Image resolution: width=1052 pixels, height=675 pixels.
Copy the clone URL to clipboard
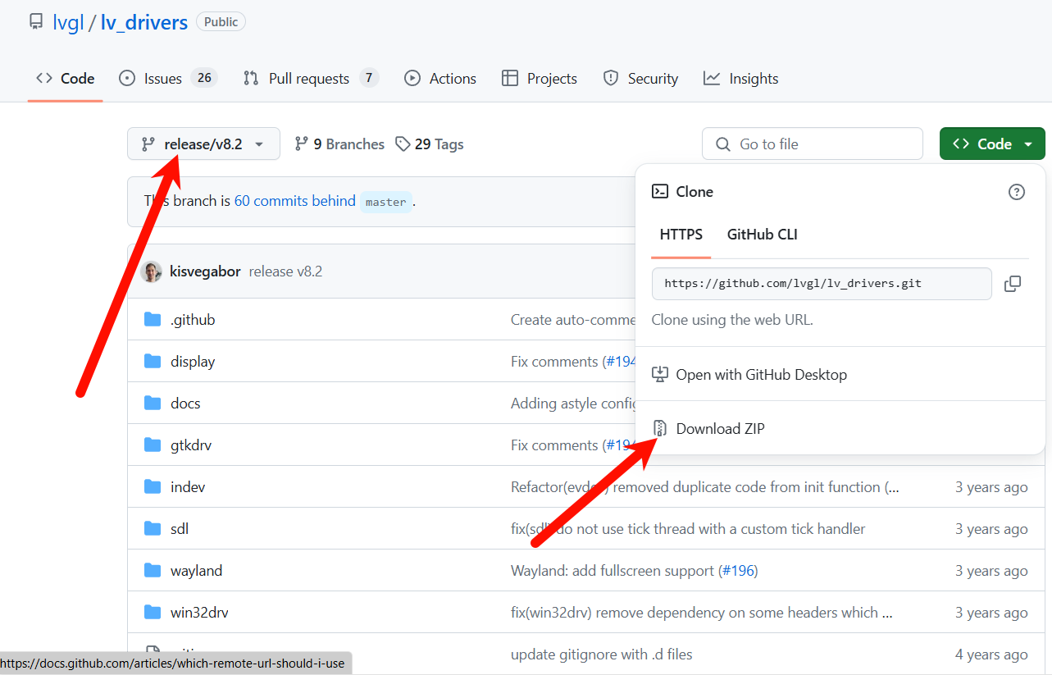[x=1013, y=284]
